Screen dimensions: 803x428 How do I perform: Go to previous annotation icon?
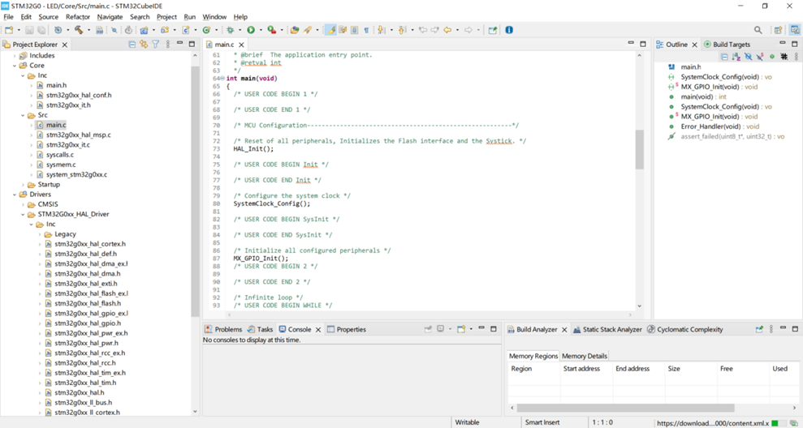click(402, 30)
